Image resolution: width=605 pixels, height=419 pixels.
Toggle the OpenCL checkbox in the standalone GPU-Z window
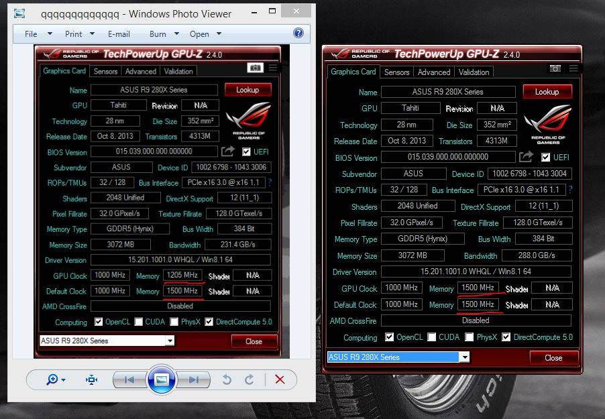389,337
